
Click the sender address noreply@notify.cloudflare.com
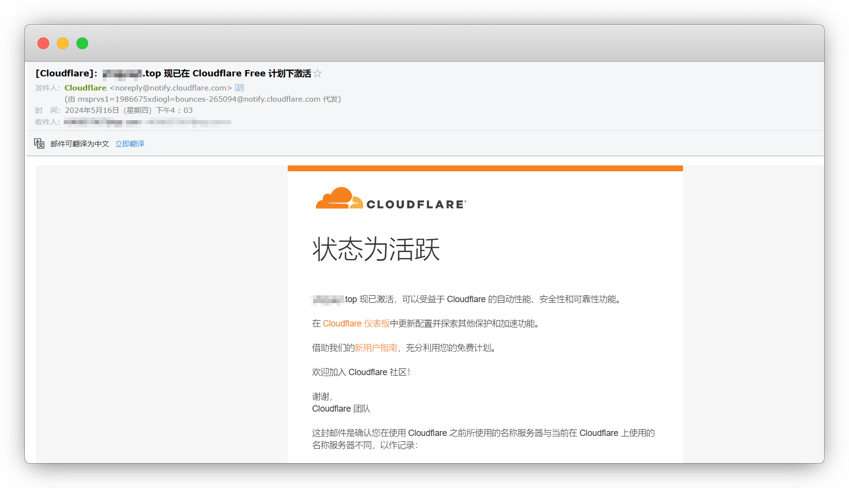pos(171,88)
